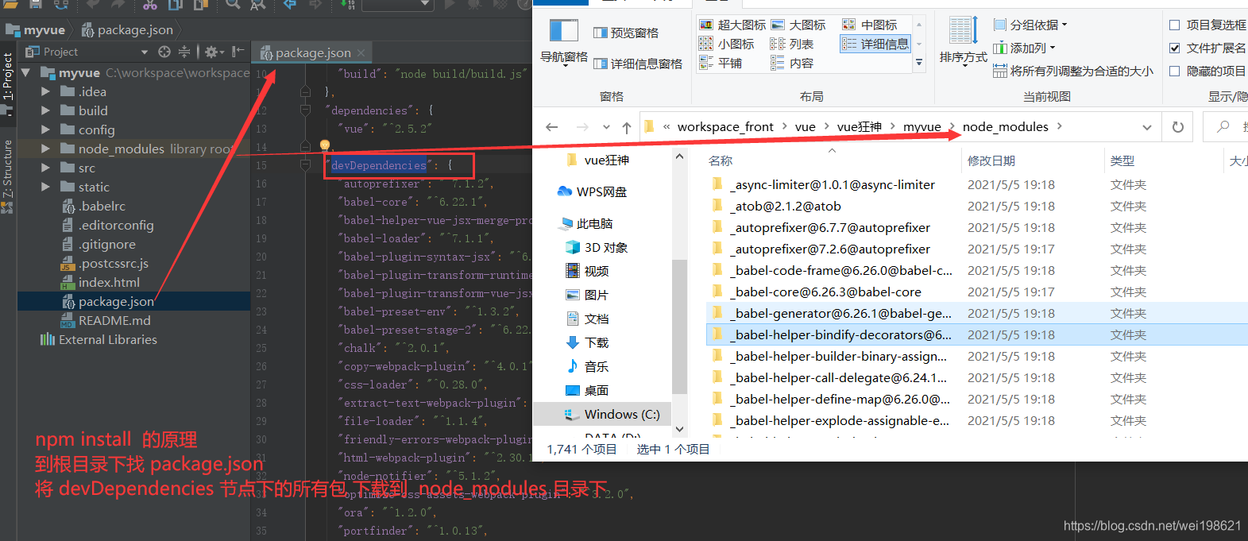Open the Downloads folder in navigation pane
The image size is (1248, 541).
[x=587, y=342]
